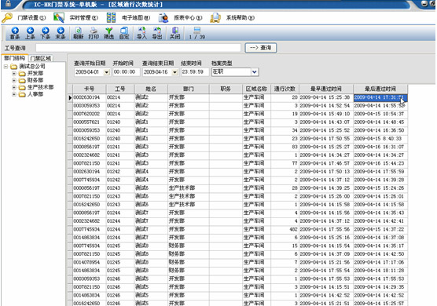
Task: Close the report via 关闭 toolbar icon
Action: (174, 33)
